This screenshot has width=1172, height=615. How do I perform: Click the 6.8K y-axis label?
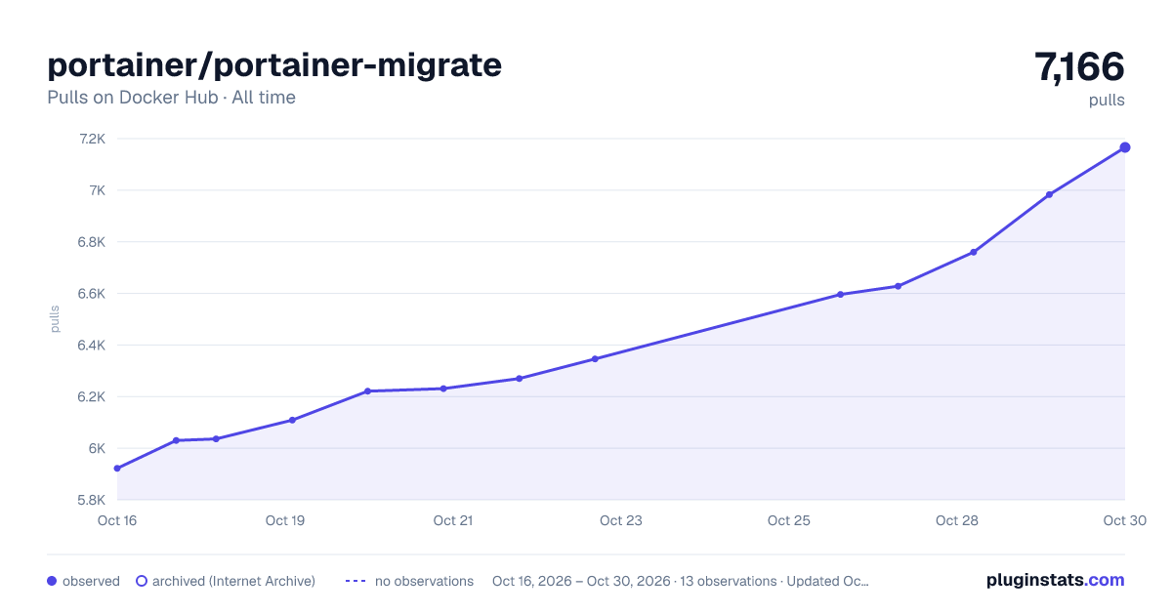[92, 242]
